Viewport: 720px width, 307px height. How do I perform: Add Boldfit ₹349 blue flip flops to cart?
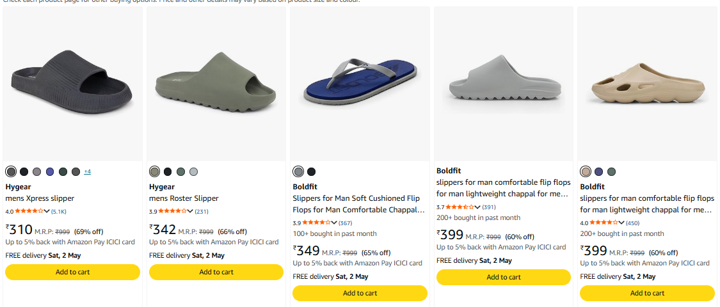tap(360, 293)
